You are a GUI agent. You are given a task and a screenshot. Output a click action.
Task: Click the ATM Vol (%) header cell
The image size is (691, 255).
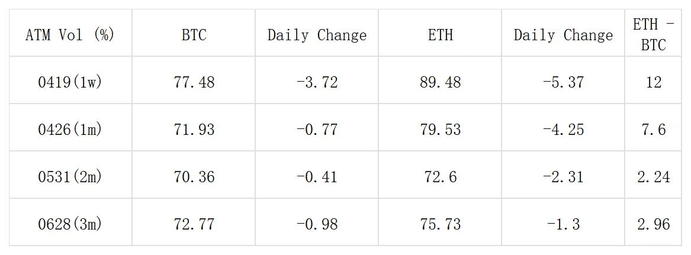point(70,35)
